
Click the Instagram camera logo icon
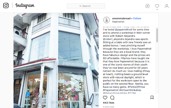[6, 5]
